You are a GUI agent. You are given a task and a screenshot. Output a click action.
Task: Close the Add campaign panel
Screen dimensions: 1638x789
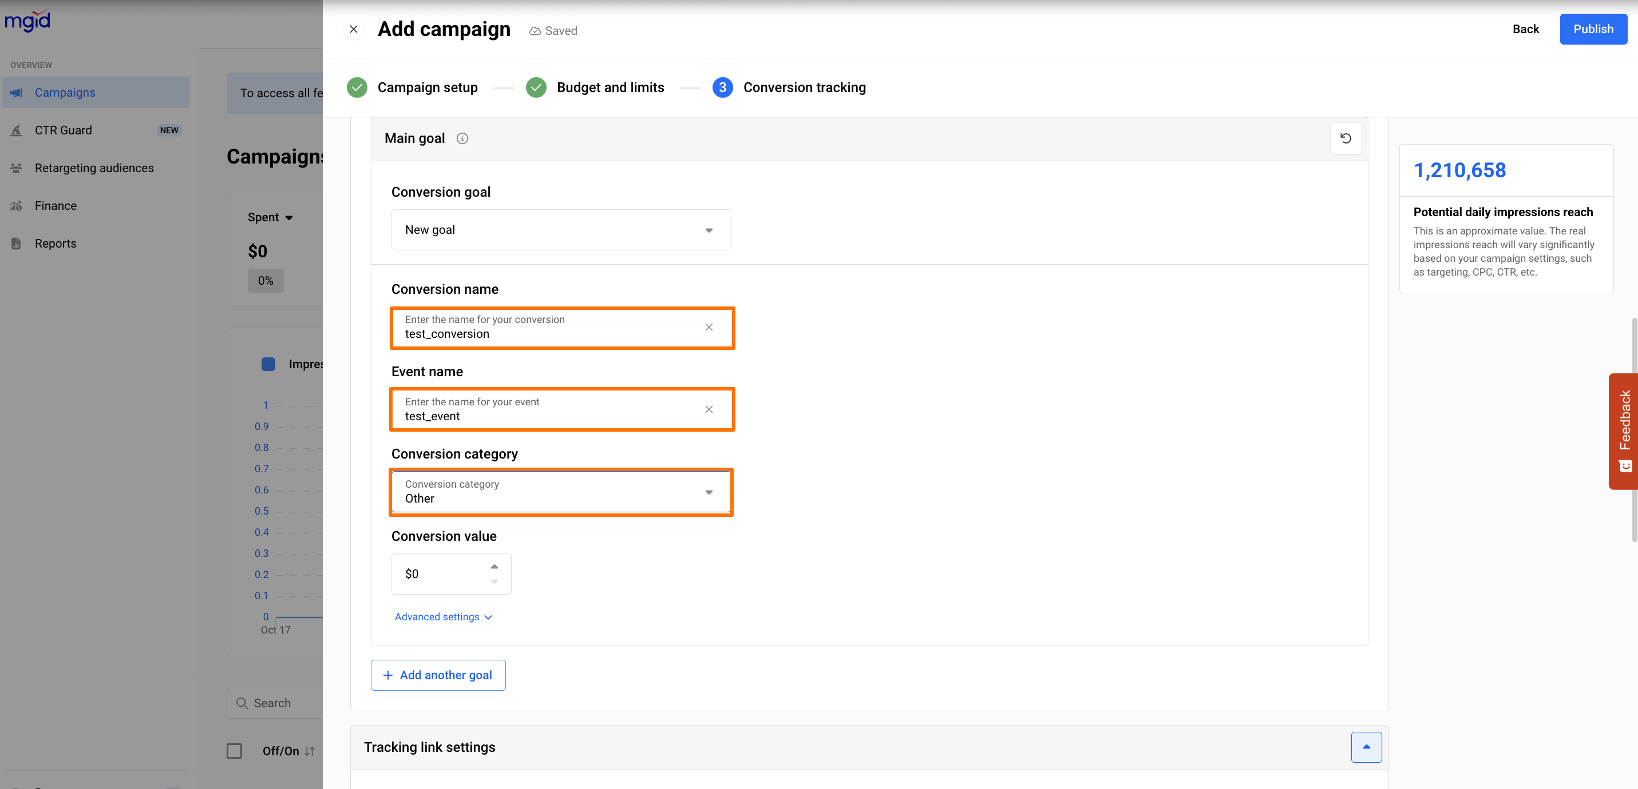pyautogui.click(x=354, y=29)
